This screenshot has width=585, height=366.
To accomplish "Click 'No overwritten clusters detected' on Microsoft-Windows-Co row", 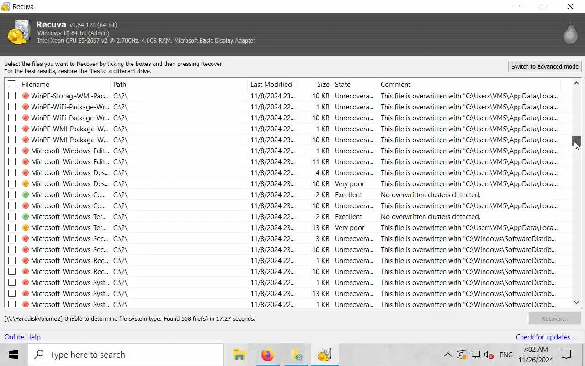I will [431, 195].
